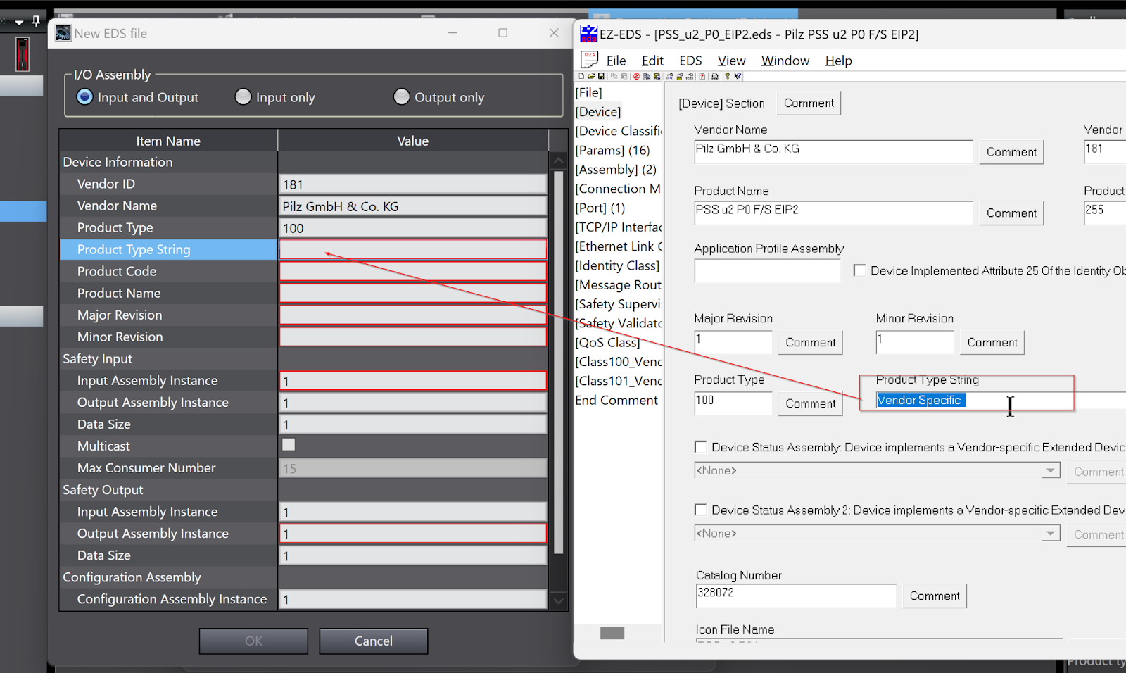Image resolution: width=1126 pixels, height=673 pixels.
Task: Select [File] section in EZ-EDS tree
Action: 589,92
